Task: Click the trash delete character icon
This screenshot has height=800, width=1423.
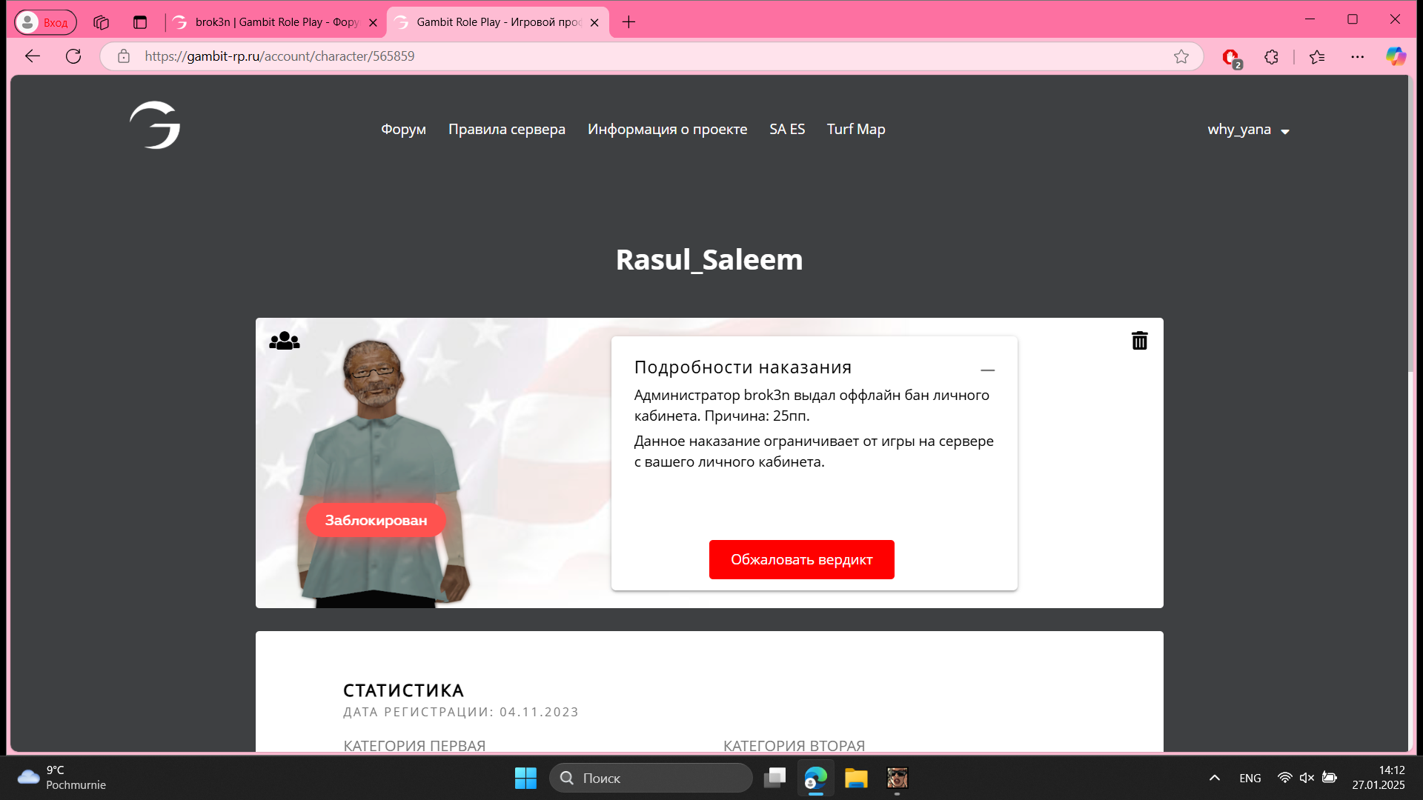Action: click(1139, 341)
